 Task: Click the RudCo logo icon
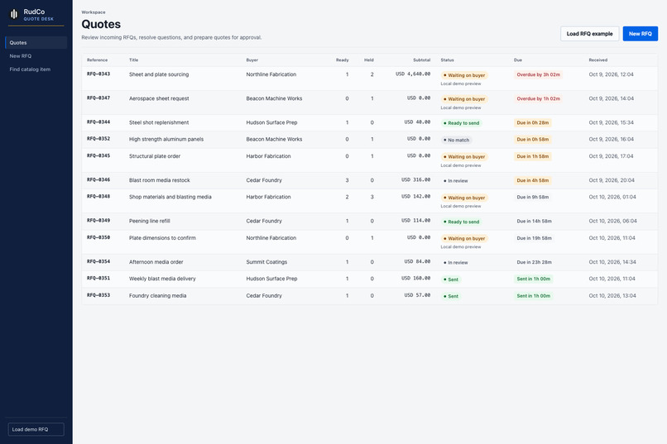[14, 14]
